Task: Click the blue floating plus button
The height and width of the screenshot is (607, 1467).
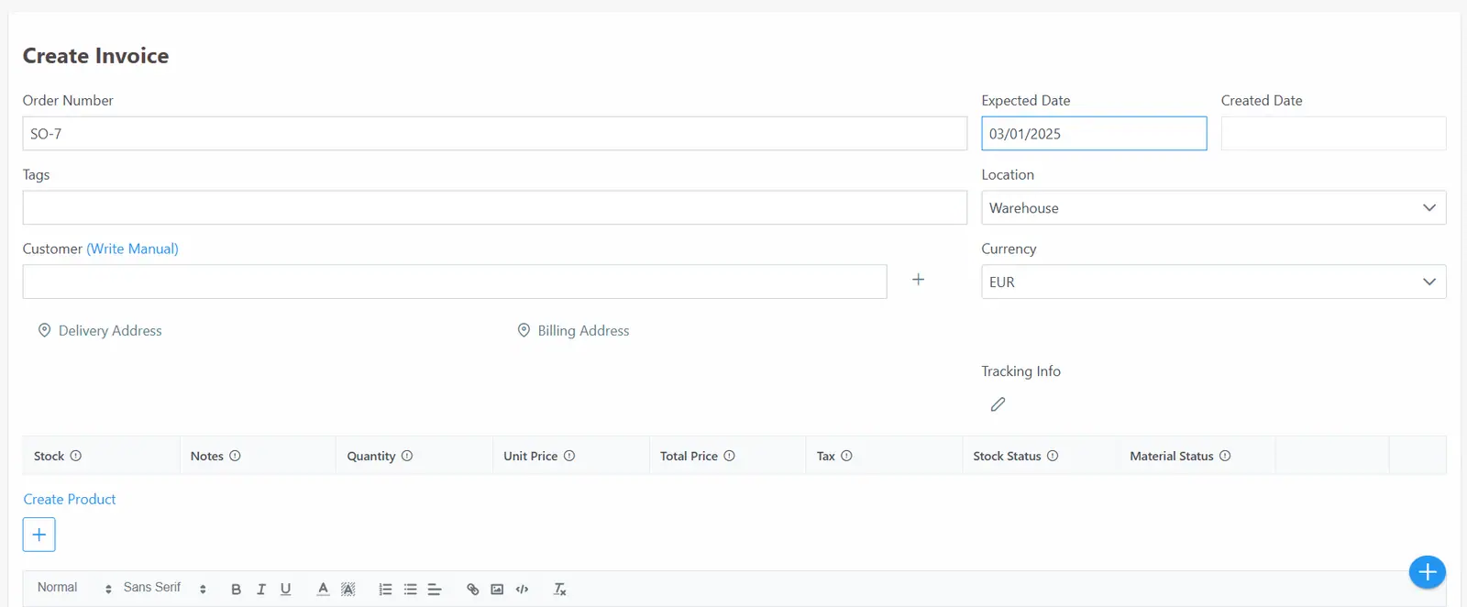Action: pyautogui.click(x=1428, y=572)
